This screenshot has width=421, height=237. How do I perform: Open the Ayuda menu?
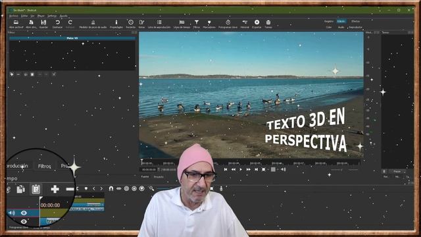(x=63, y=16)
